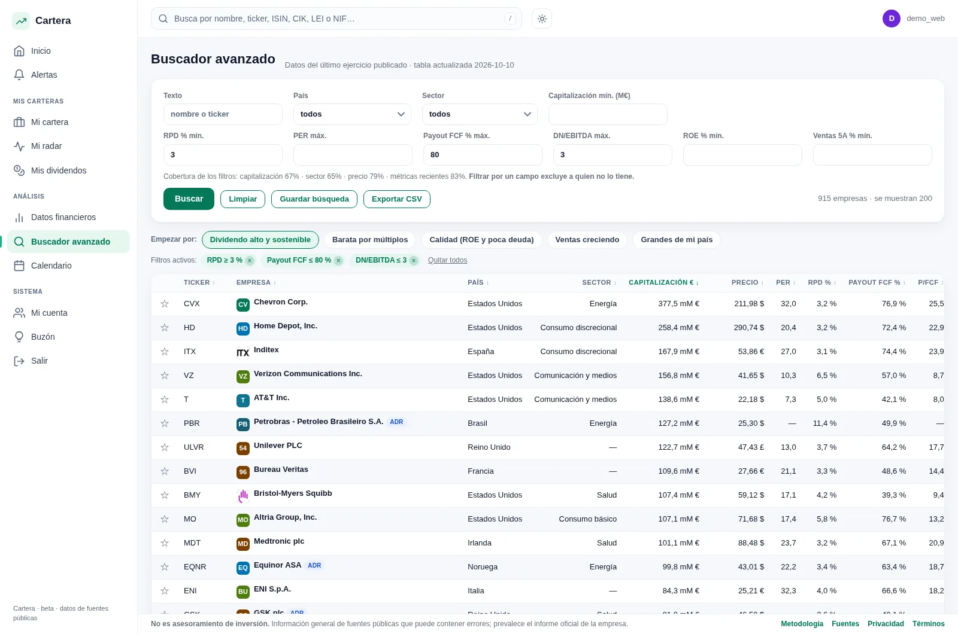Sort table by Ticker column
The height and width of the screenshot is (634, 958).
point(199,282)
